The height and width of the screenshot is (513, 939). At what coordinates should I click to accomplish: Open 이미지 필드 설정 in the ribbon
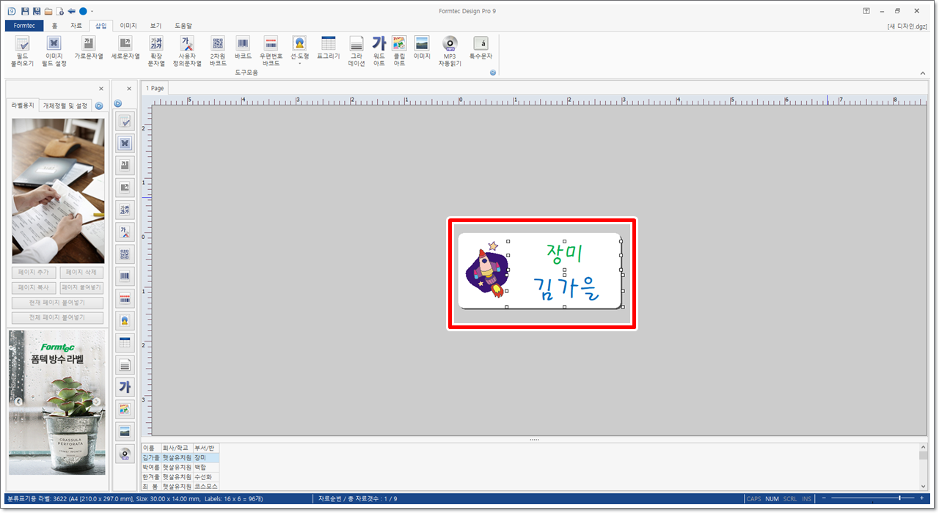point(54,51)
